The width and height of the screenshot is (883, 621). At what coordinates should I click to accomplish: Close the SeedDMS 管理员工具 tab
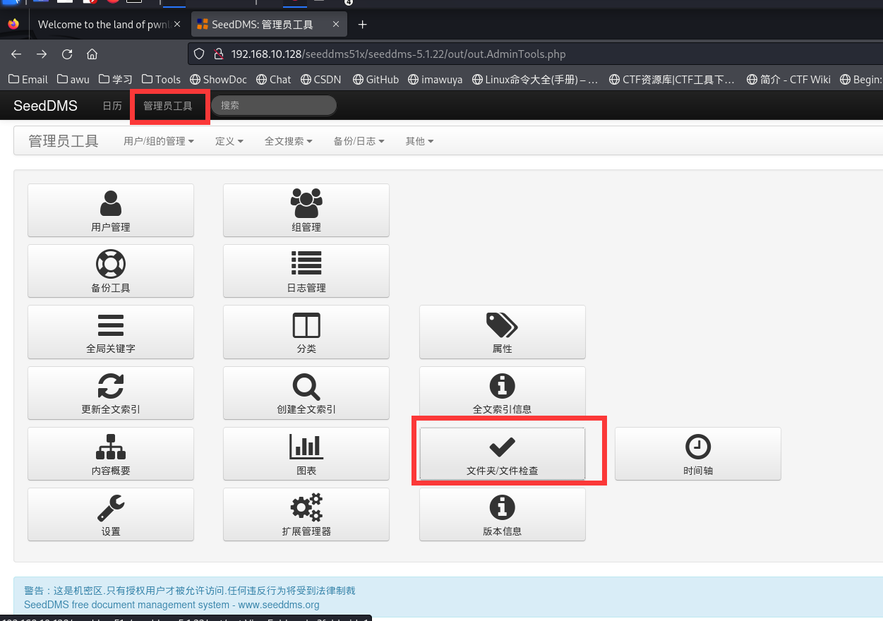pyautogui.click(x=336, y=25)
